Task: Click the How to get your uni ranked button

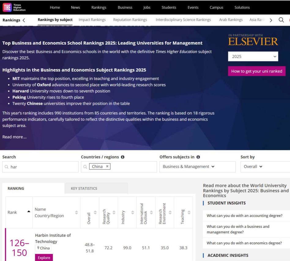Action: (x=256, y=71)
